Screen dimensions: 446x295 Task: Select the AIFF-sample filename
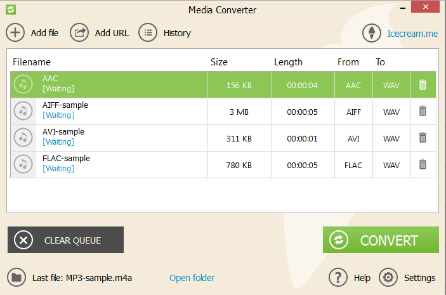[65, 105]
